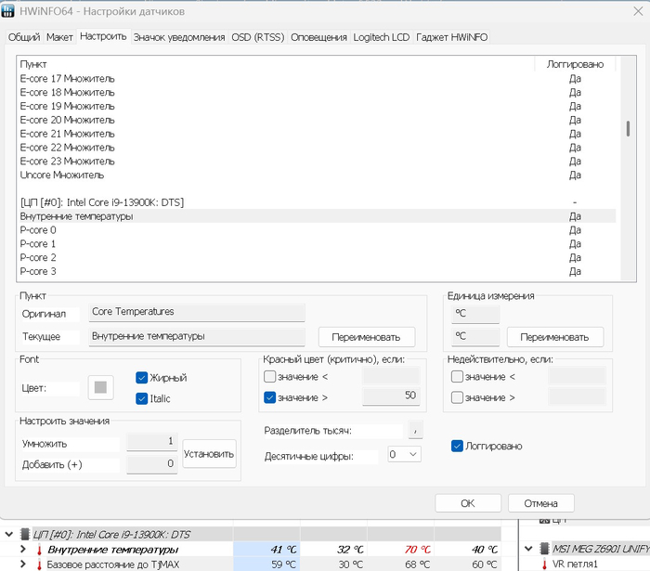This screenshot has width=650, height=571.
Task: Click the HWiNFO64 app icon in title bar
Action: point(11,11)
